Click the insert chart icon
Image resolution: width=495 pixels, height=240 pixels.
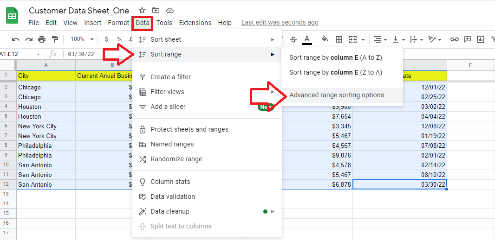click(x=481, y=39)
